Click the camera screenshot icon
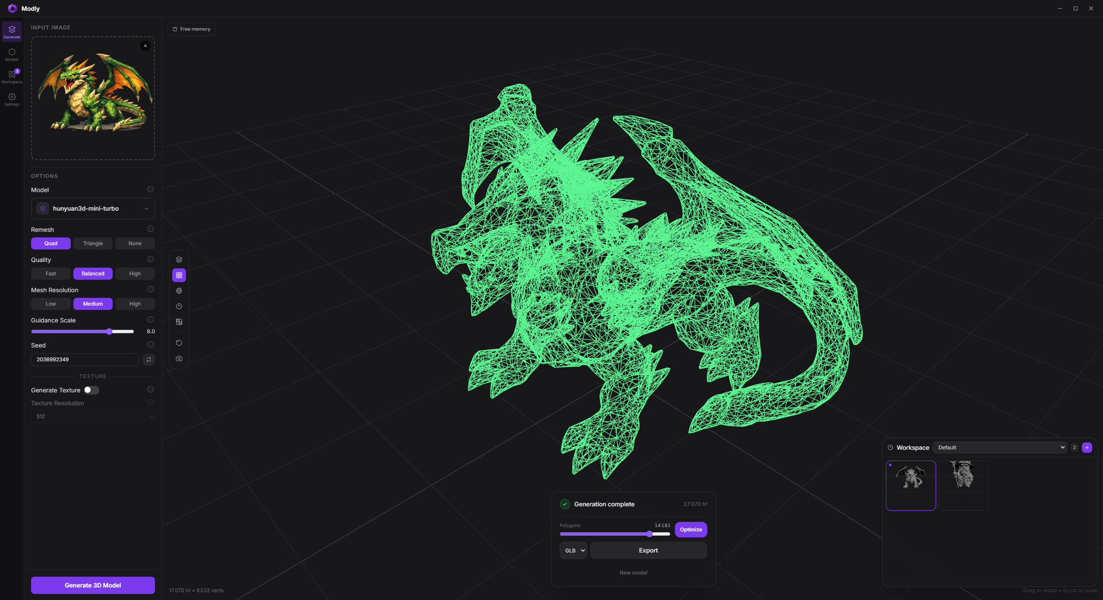Image resolution: width=1103 pixels, height=600 pixels. click(179, 359)
